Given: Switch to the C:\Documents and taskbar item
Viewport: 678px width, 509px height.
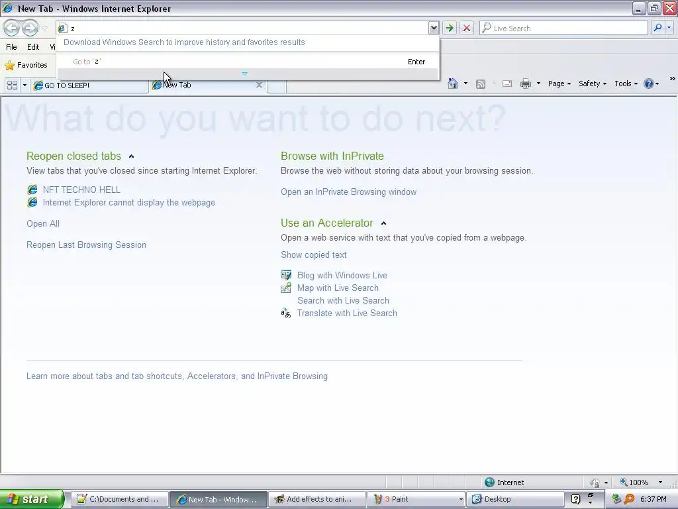Looking at the screenshot, I should coord(119,499).
